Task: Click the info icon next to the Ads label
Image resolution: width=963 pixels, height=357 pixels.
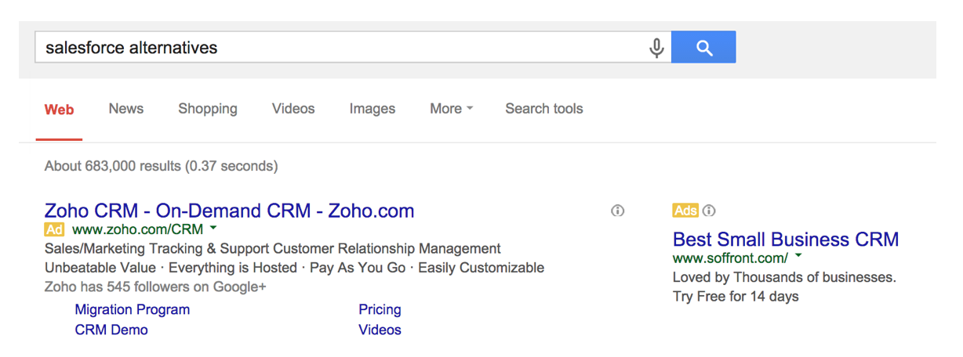Action: [x=709, y=211]
